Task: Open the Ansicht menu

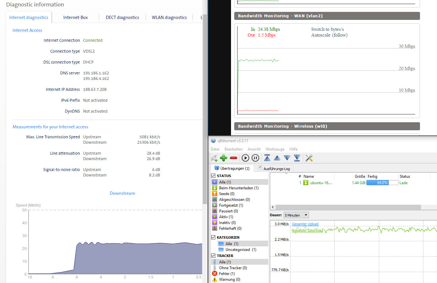Action: 254,149
